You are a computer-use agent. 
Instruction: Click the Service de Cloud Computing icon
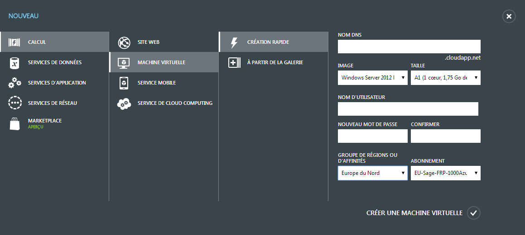click(x=124, y=103)
